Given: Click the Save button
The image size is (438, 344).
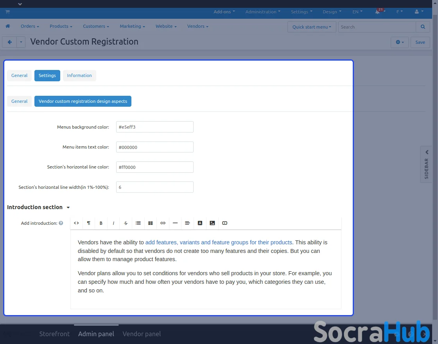Looking at the screenshot, I should (420, 42).
